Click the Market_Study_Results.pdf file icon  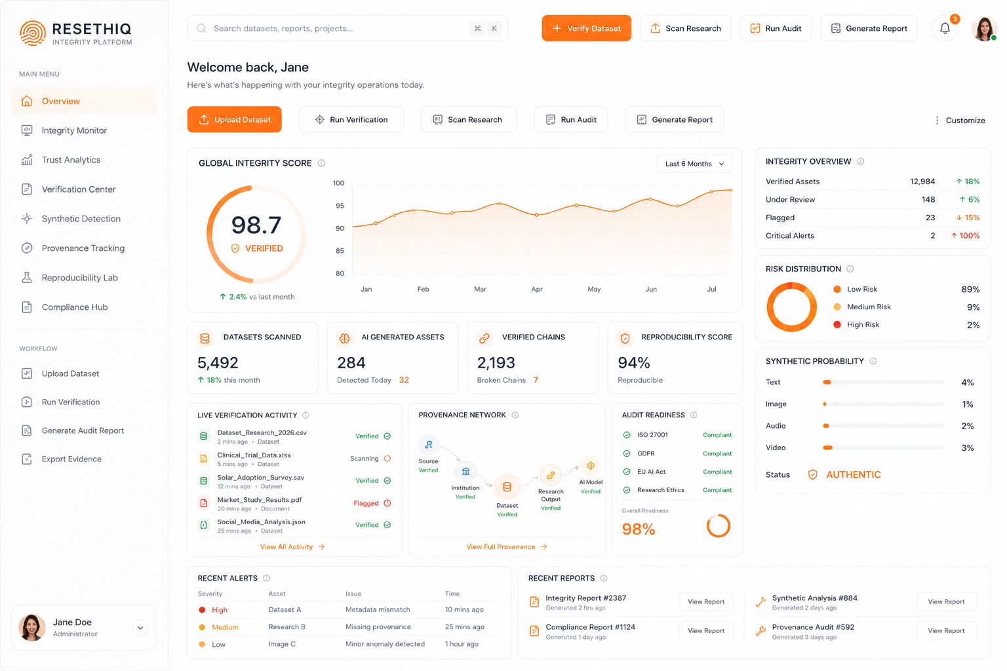tap(204, 503)
